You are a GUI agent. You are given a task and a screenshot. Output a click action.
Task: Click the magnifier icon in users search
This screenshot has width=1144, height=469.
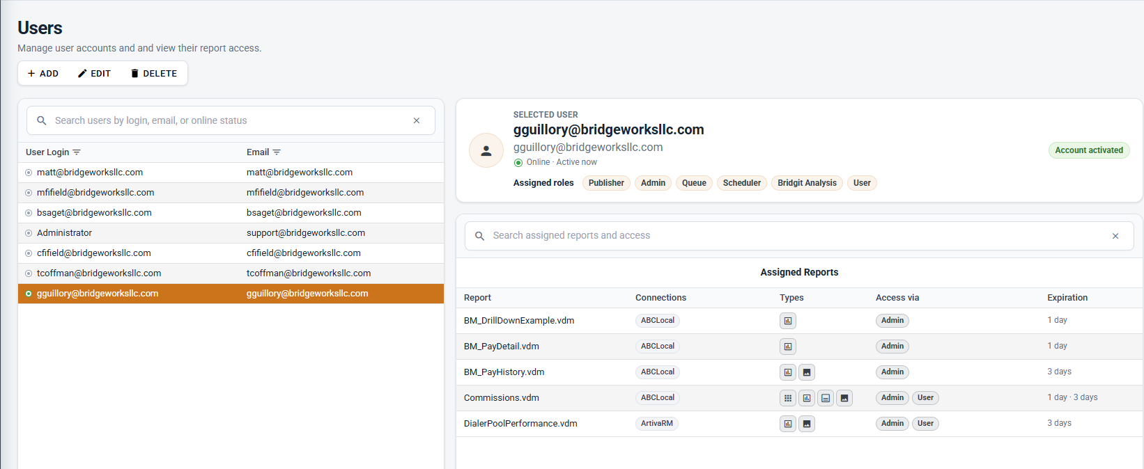click(x=42, y=120)
